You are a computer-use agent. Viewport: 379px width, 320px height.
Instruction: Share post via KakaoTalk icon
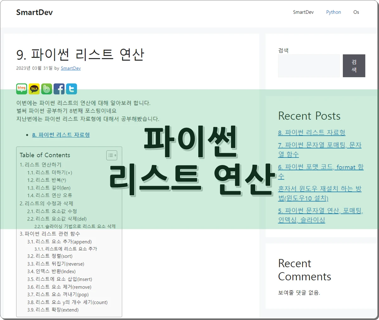click(x=34, y=89)
